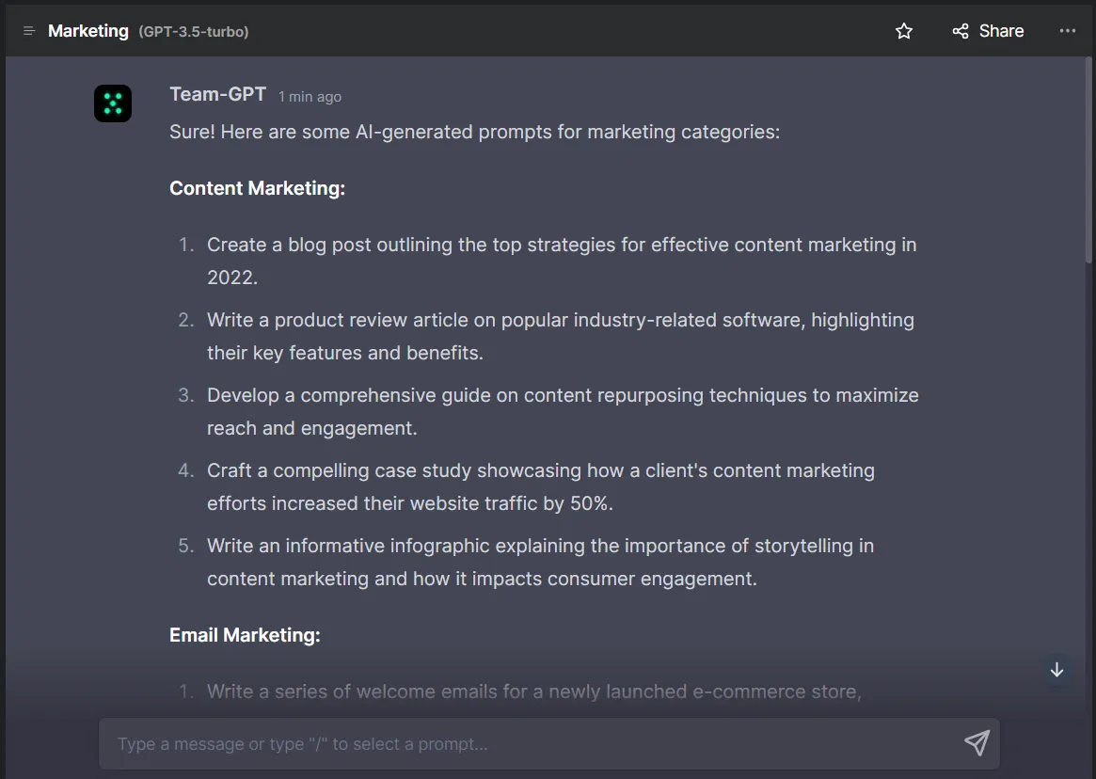1096x779 pixels.
Task: Jump to the newest message with down arrow
Action: pos(1056,670)
